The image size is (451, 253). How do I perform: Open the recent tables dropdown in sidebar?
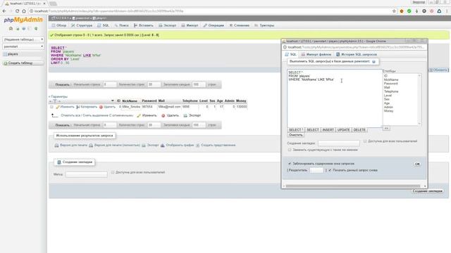coord(23,39)
